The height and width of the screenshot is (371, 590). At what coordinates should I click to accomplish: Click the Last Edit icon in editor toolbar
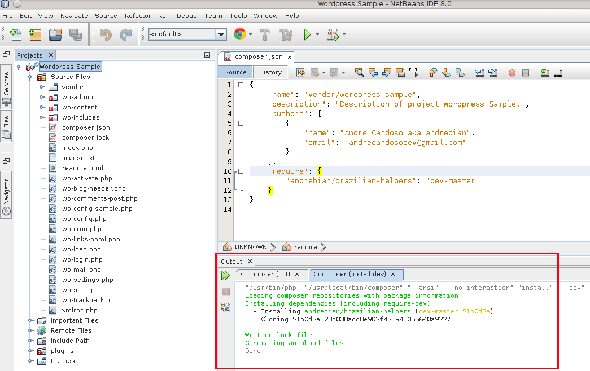(x=300, y=73)
